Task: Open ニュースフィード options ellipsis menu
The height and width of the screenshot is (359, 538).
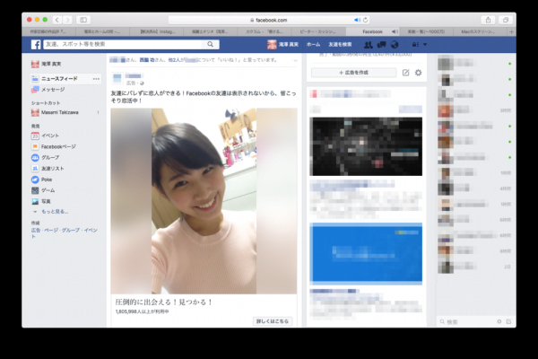Action: pyautogui.click(x=96, y=79)
